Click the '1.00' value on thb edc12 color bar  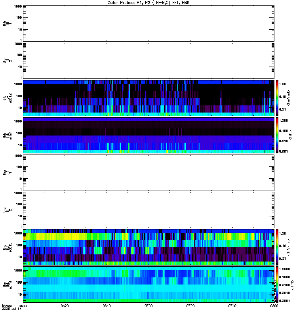[283, 84]
